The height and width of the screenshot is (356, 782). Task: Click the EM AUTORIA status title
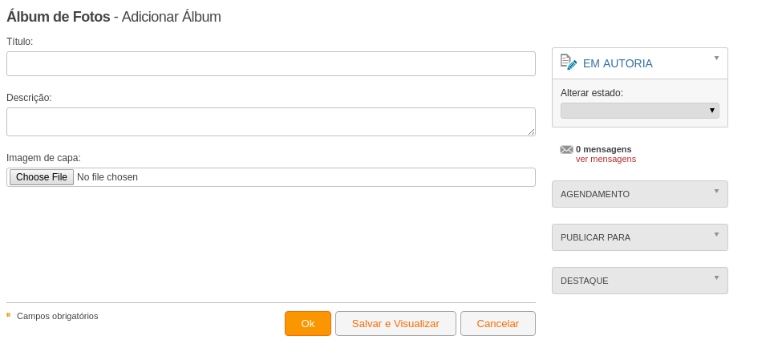pyautogui.click(x=618, y=63)
